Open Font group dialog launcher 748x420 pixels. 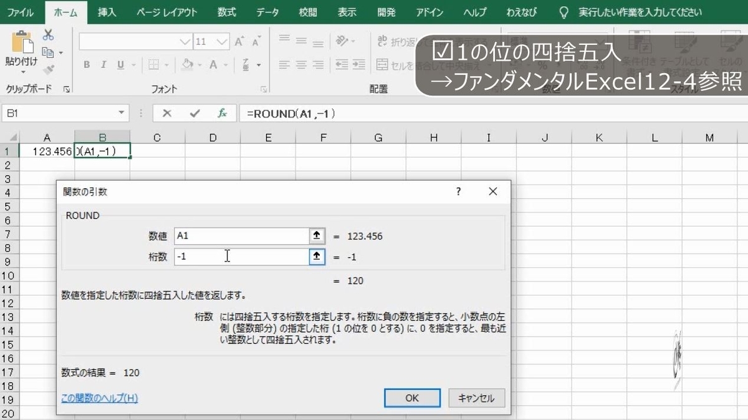(264, 90)
